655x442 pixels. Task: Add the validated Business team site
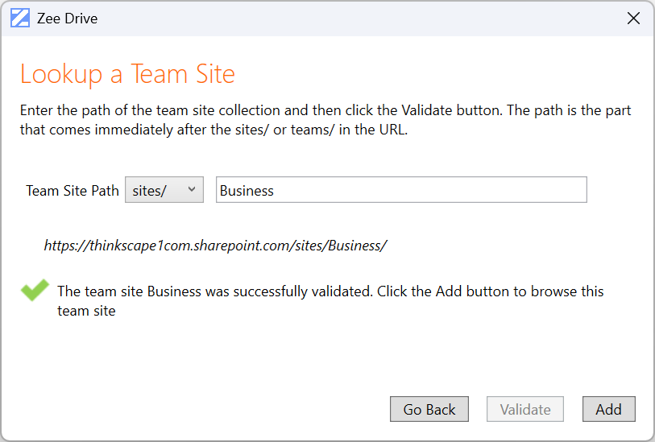click(x=608, y=409)
